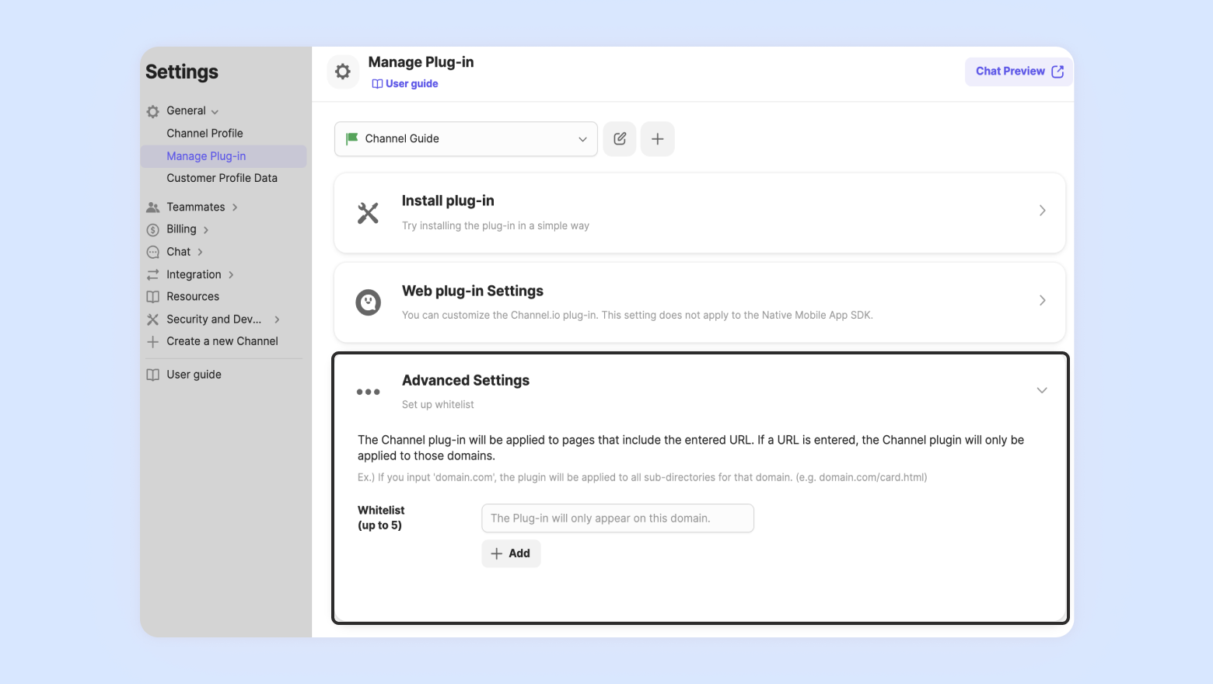1213x684 pixels.
Task: Click the Channel.io face icon on Web plug-in Settings
Action: (368, 302)
